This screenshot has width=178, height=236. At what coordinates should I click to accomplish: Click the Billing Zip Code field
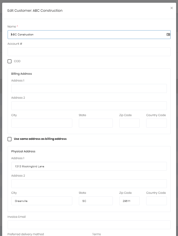129,123
